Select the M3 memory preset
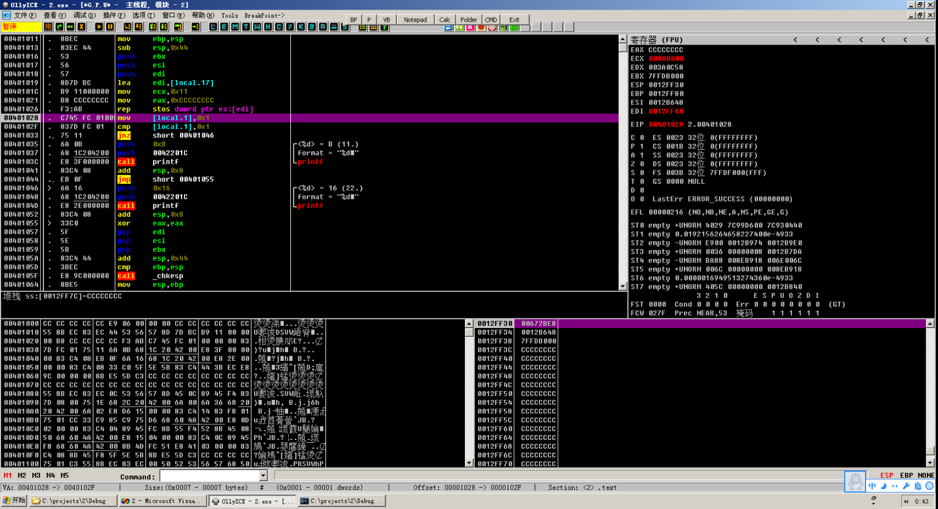Image resolution: width=938 pixels, height=509 pixels. [36, 476]
